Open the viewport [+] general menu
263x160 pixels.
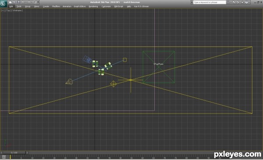(x=3, y=11)
